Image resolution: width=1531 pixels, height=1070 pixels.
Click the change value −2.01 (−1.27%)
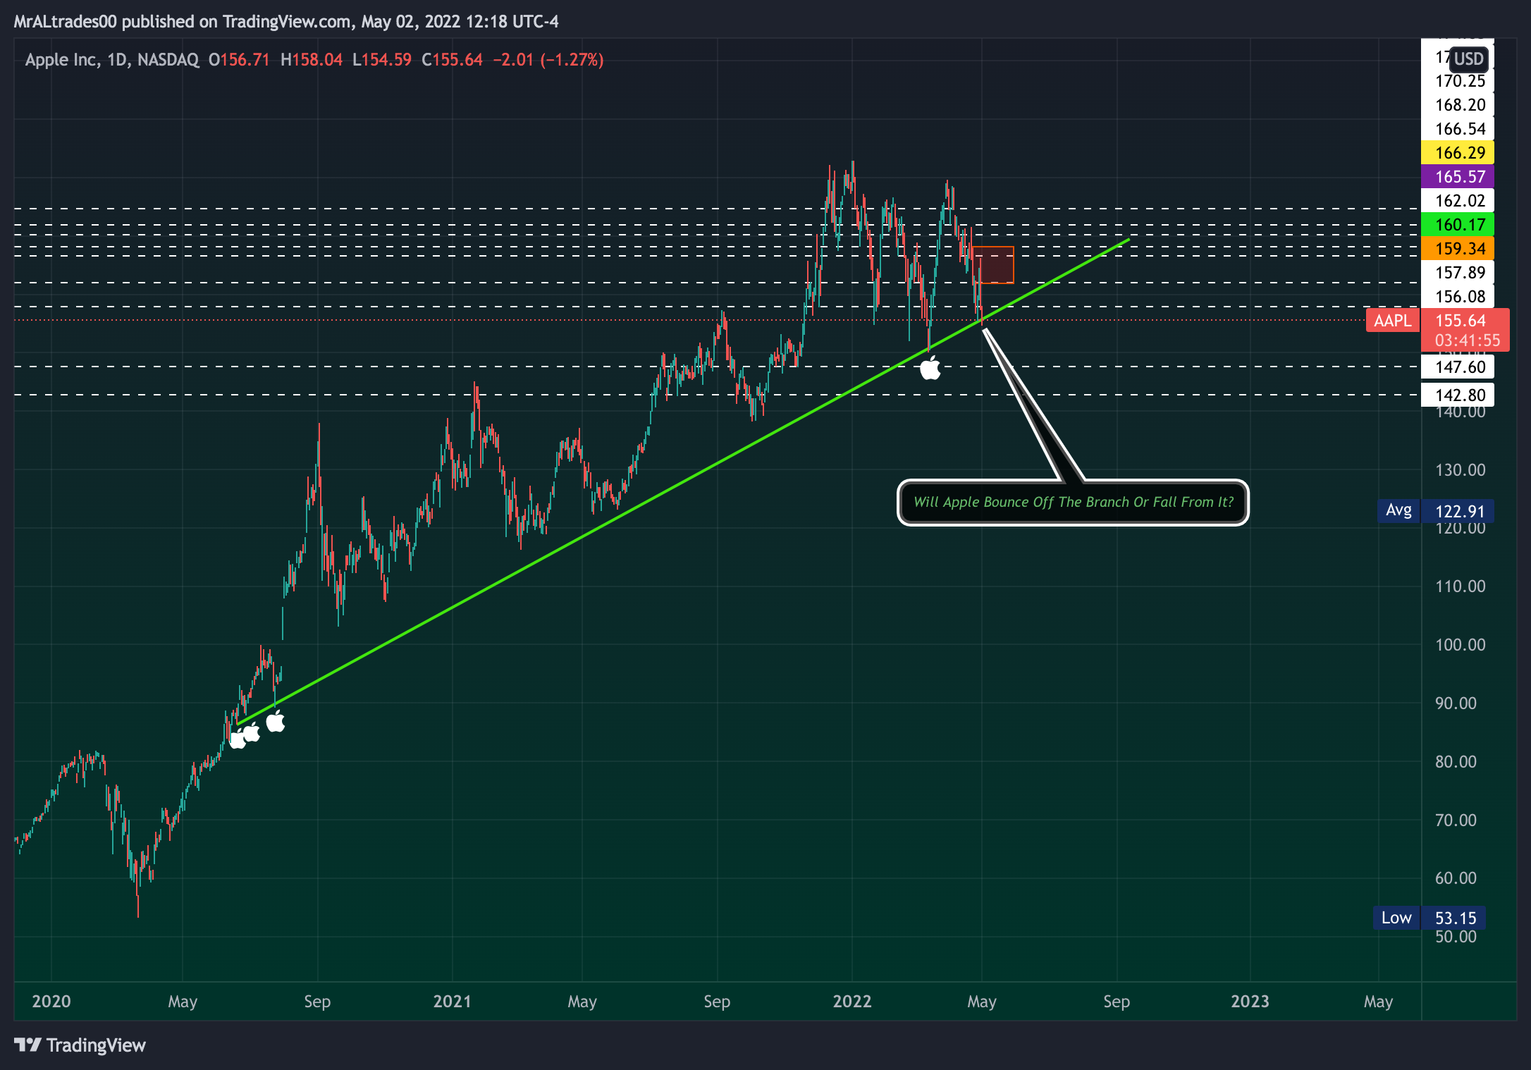[x=548, y=60]
